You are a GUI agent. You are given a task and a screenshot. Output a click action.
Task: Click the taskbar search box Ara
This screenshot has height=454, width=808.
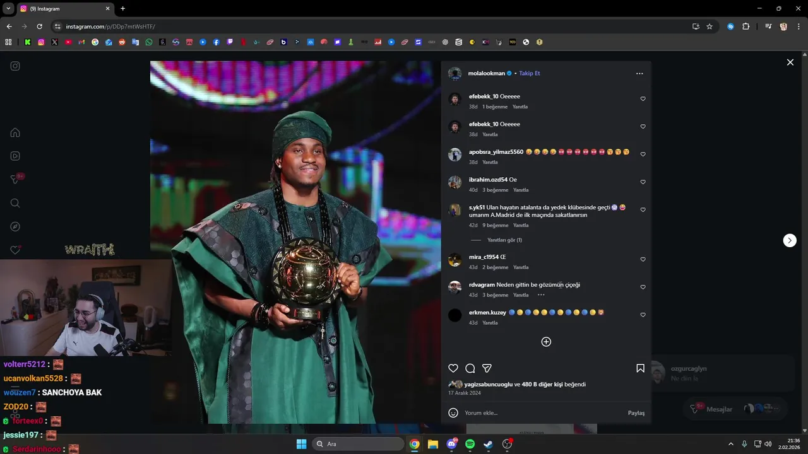(358, 444)
